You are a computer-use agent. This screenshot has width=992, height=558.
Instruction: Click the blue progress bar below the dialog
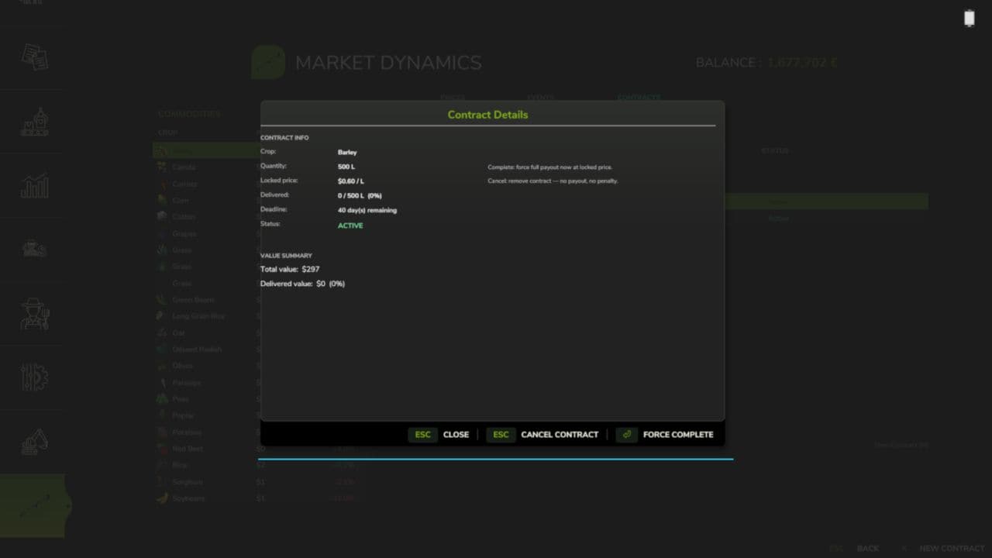coord(496,459)
